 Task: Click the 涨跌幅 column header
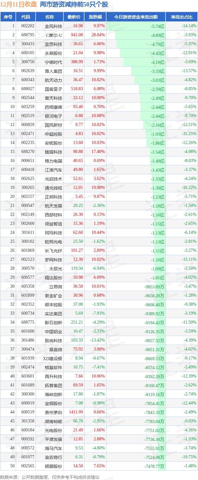95,17
